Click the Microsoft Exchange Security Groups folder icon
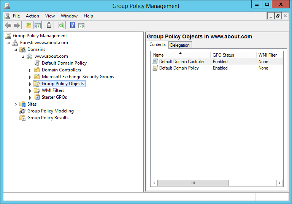Viewport: 292px width, 204px height. click(x=37, y=77)
